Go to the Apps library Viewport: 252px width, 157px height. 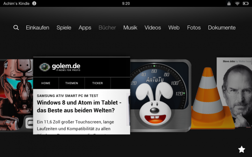(x=85, y=28)
